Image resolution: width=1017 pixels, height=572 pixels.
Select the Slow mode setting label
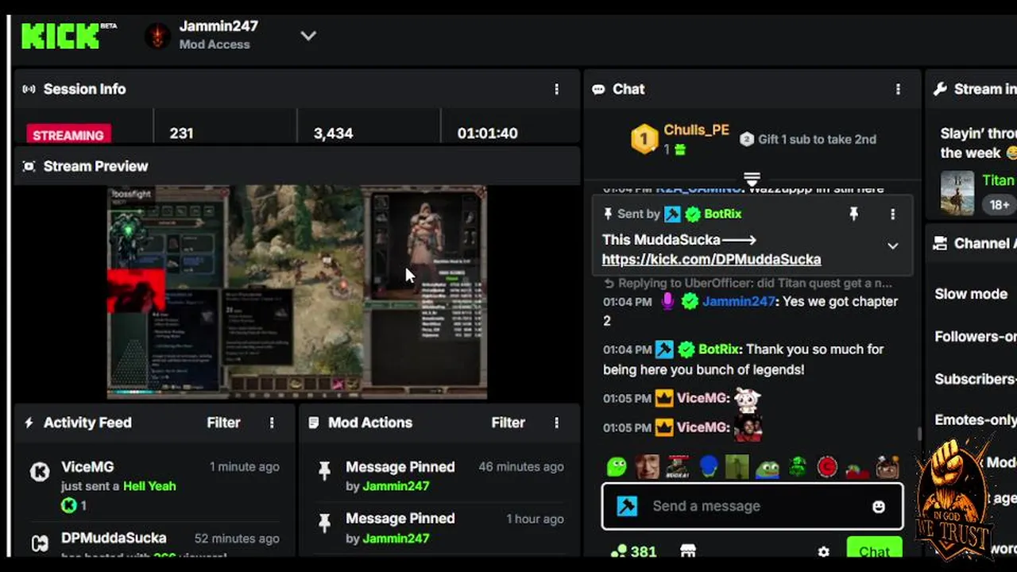tap(971, 294)
